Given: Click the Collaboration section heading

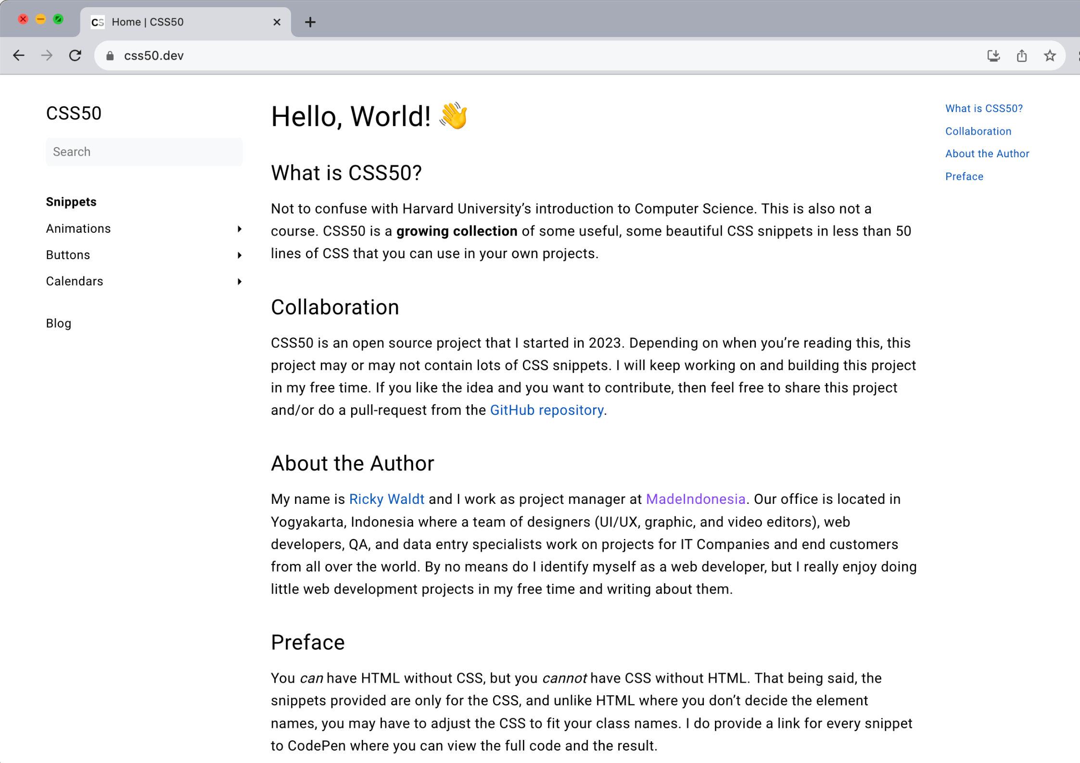Looking at the screenshot, I should coord(335,307).
